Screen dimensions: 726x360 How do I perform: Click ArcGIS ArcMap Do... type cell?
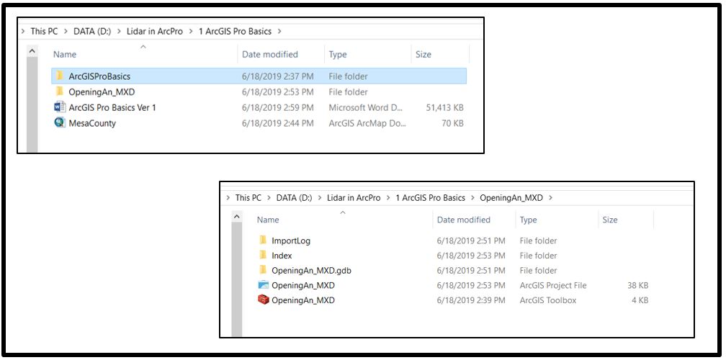(x=367, y=124)
